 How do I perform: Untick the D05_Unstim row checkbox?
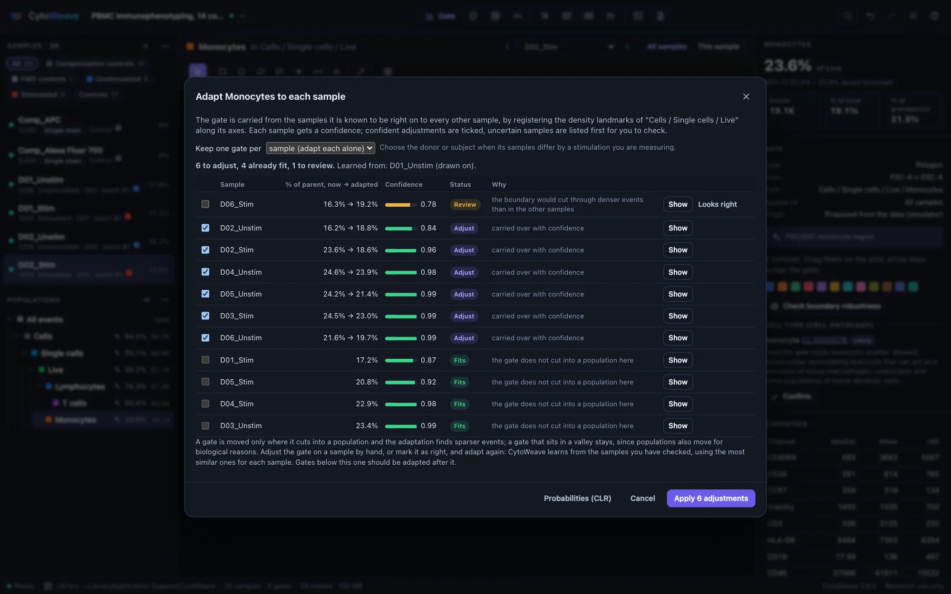click(x=205, y=294)
